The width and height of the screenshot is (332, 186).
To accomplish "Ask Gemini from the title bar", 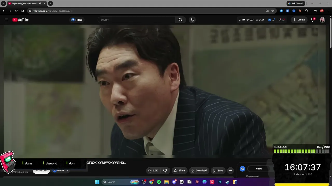I will (x=295, y=3).
